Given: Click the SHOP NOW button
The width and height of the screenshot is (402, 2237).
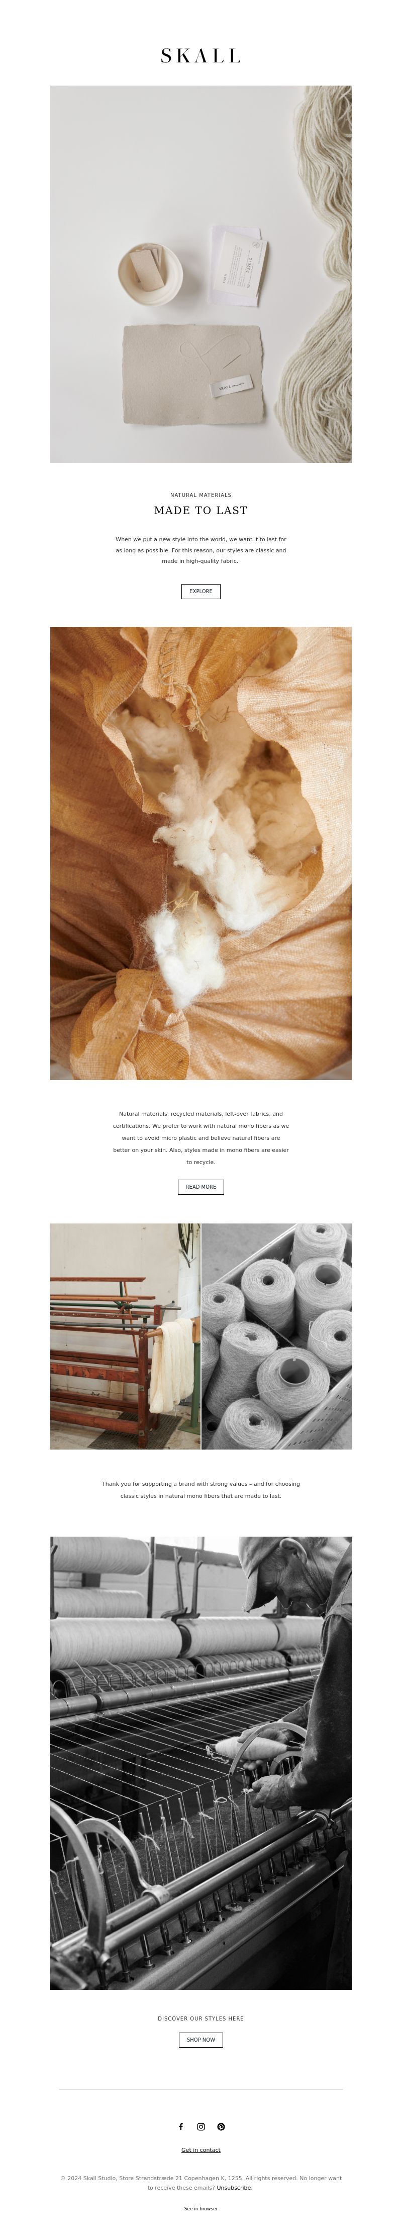Looking at the screenshot, I should coord(201,2040).
